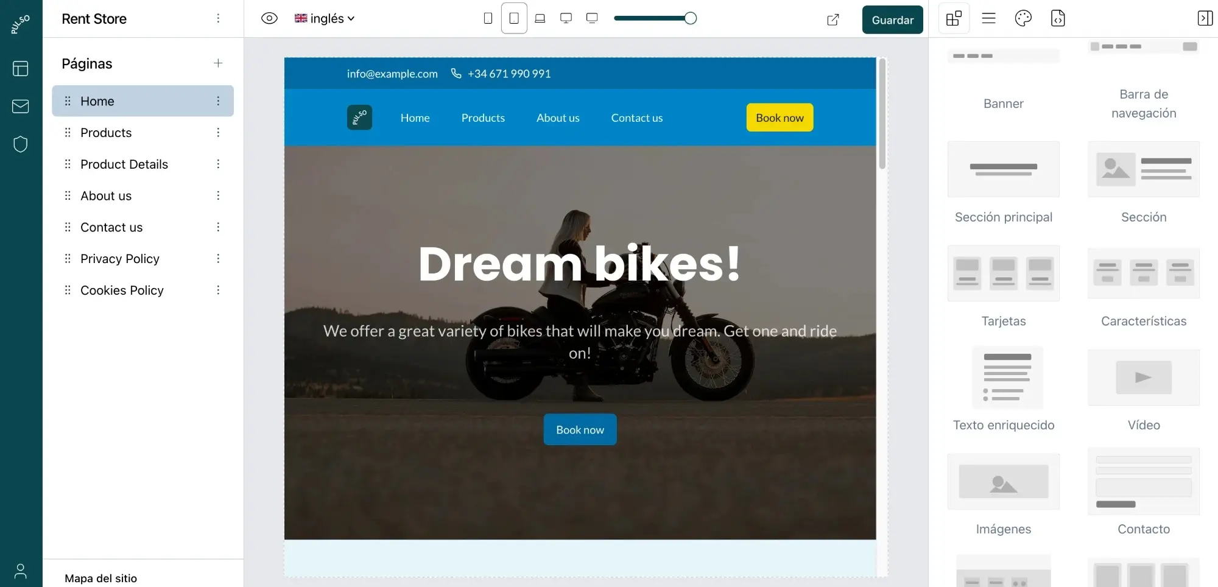This screenshot has height=587, width=1218.
Task: Click Contact us link in preview navbar
Action: coord(637,118)
